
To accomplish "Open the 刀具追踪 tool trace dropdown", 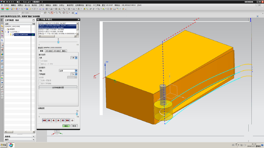I will 76,74.
